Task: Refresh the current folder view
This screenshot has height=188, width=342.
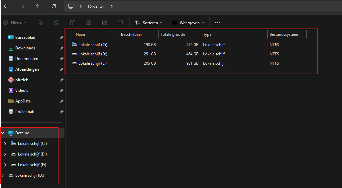Action: tap(54, 6)
